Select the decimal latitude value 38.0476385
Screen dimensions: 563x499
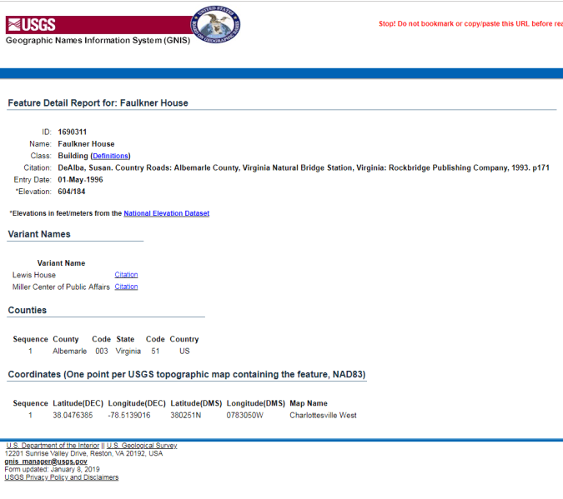tap(73, 415)
